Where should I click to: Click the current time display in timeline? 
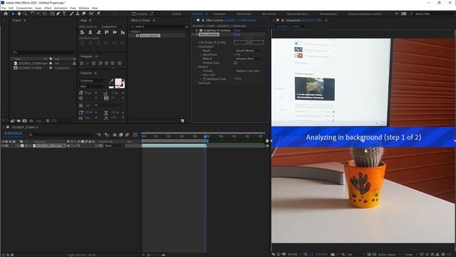pos(13,133)
